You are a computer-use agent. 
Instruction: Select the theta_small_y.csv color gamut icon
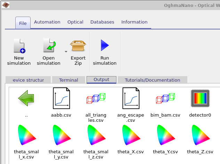click(62, 135)
